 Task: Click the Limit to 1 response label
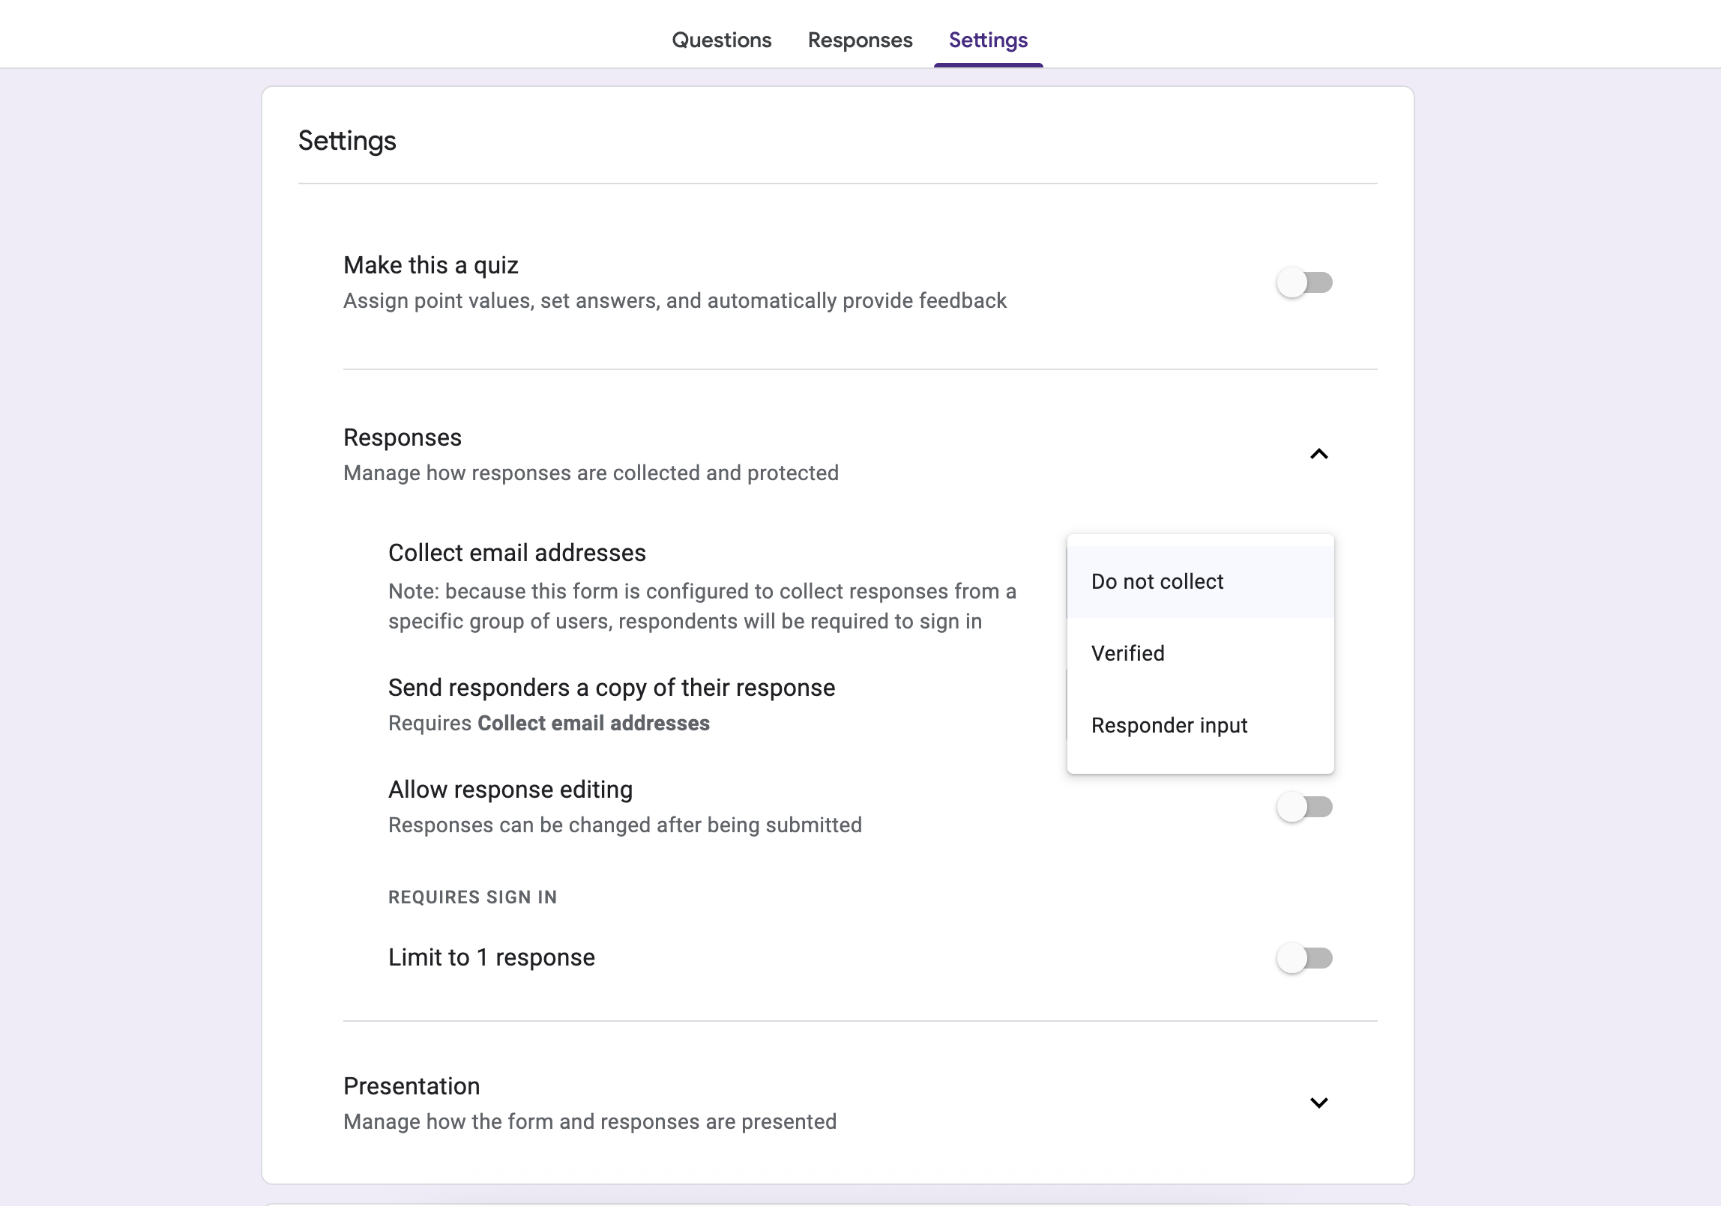[x=491, y=957]
